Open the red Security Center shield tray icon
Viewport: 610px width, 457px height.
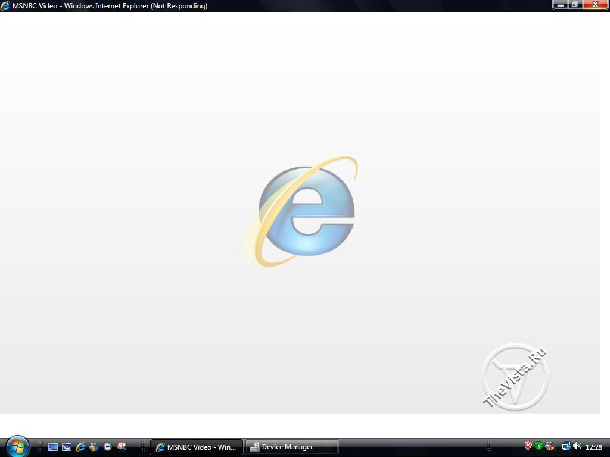point(528,446)
